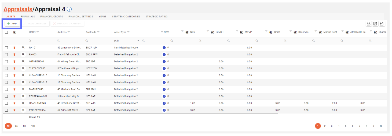Open the Address column filter menu
The height and width of the screenshot is (136, 392).
(x=69, y=32)
